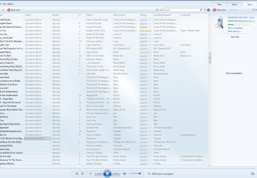Select the "Sittin' On Chrome" album cell
This screenshot has height=178, width=257.
click(x=95, y=56)
